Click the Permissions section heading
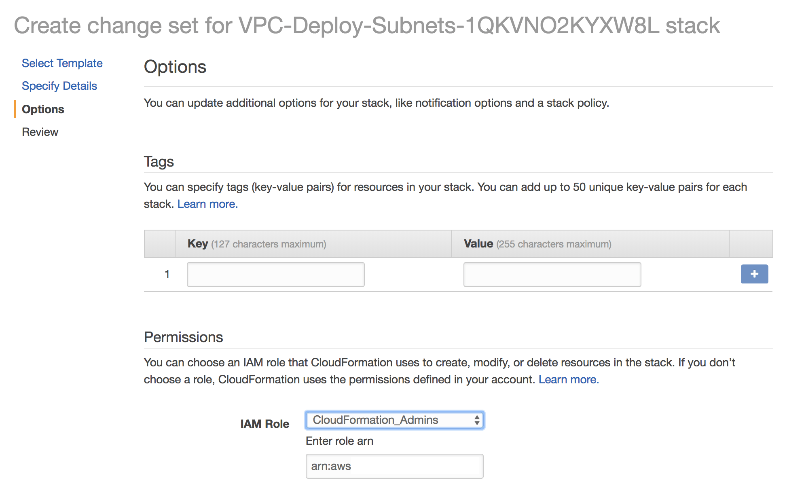Screen dimensions: 787x499 click(183, 337)
